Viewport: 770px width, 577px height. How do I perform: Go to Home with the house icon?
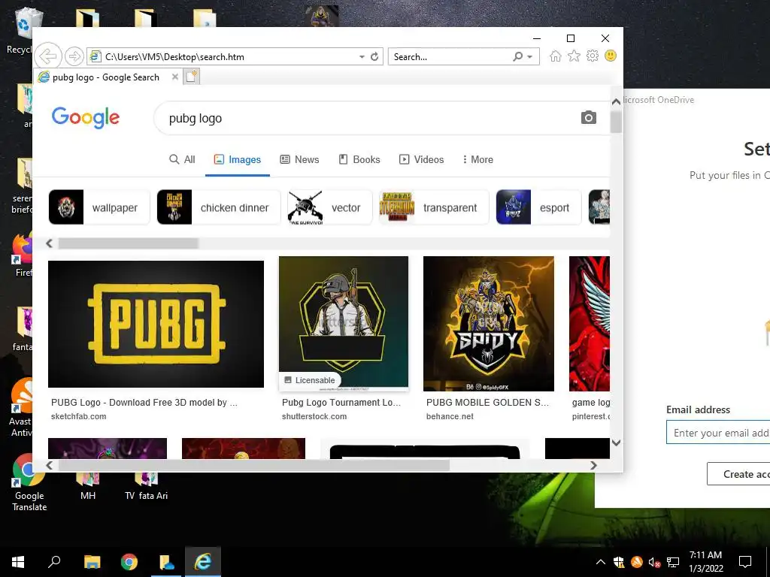556,56
